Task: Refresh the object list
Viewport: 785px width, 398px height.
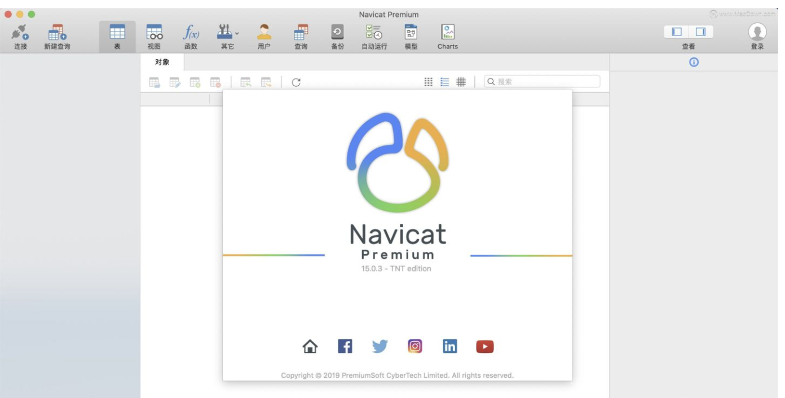Action: click(296, 82)
